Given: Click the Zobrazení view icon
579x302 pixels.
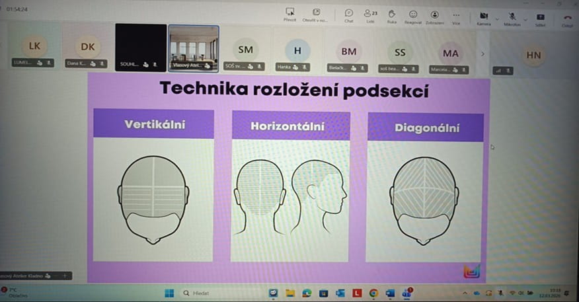Looking at the screenshot, I should 435,14.
